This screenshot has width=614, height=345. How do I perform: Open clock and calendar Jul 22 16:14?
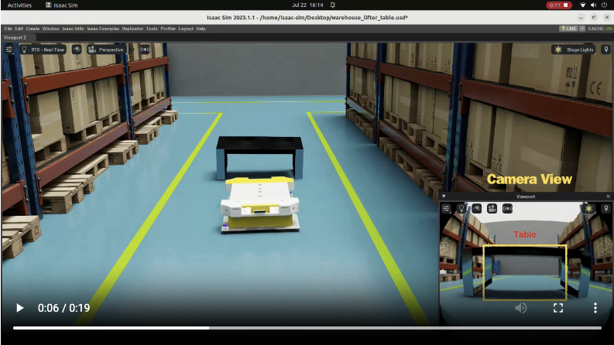click(307, 5)
